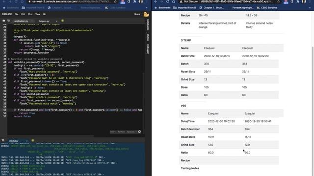Image resolution: width=314 pixels, height=176 pixels.
Task: Click the '2020-12-18 10:46:10' date cell
Action: click(x=217, y=56)
